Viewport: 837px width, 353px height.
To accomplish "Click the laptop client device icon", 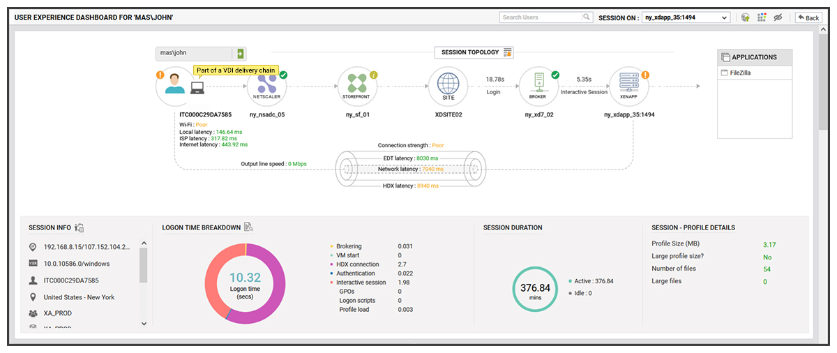I will 197,88.
